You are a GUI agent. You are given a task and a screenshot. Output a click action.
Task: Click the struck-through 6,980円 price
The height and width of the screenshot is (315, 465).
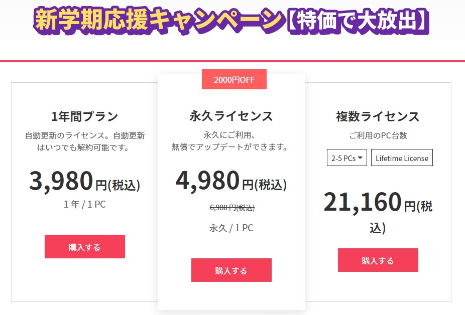click(x=232, y=208)
